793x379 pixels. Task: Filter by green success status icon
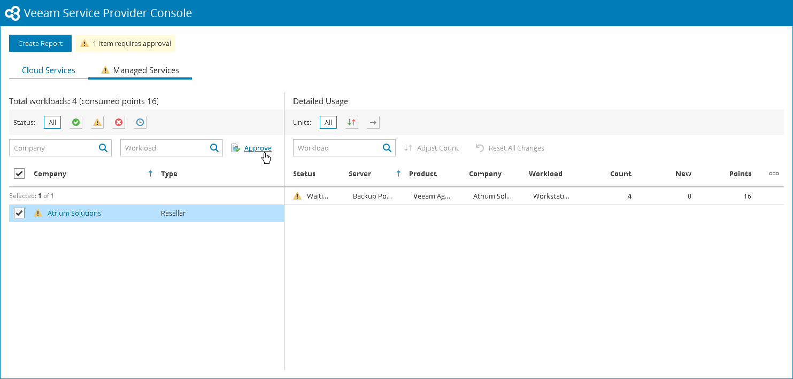tap(76, 122)
